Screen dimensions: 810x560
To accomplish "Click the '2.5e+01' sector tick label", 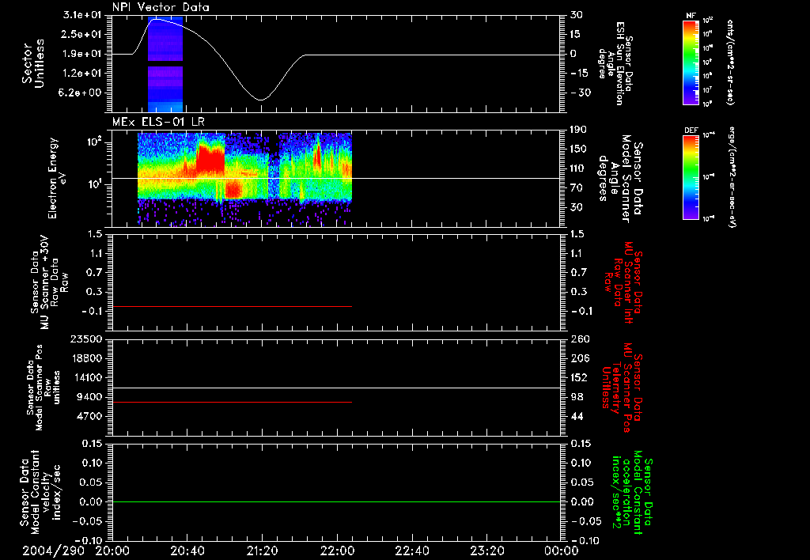I will [82, 34].
